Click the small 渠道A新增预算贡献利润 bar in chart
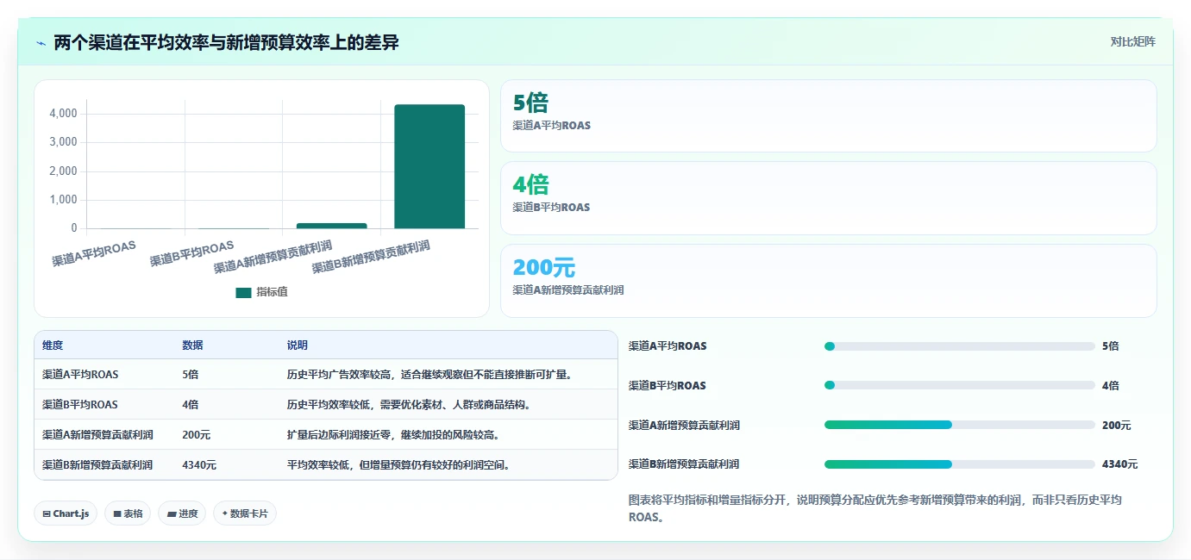The image size is (1191, 560). (332, 226)
